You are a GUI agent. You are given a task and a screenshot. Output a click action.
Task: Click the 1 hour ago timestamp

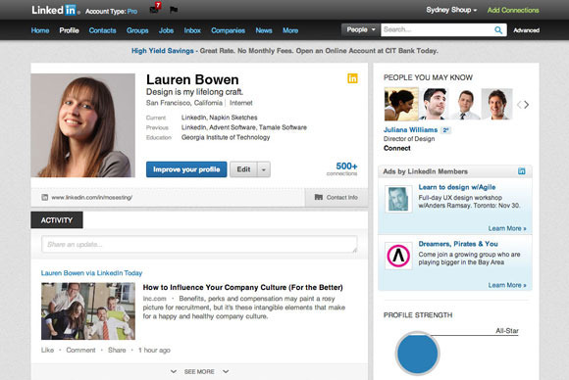click(x=154, y=351)
